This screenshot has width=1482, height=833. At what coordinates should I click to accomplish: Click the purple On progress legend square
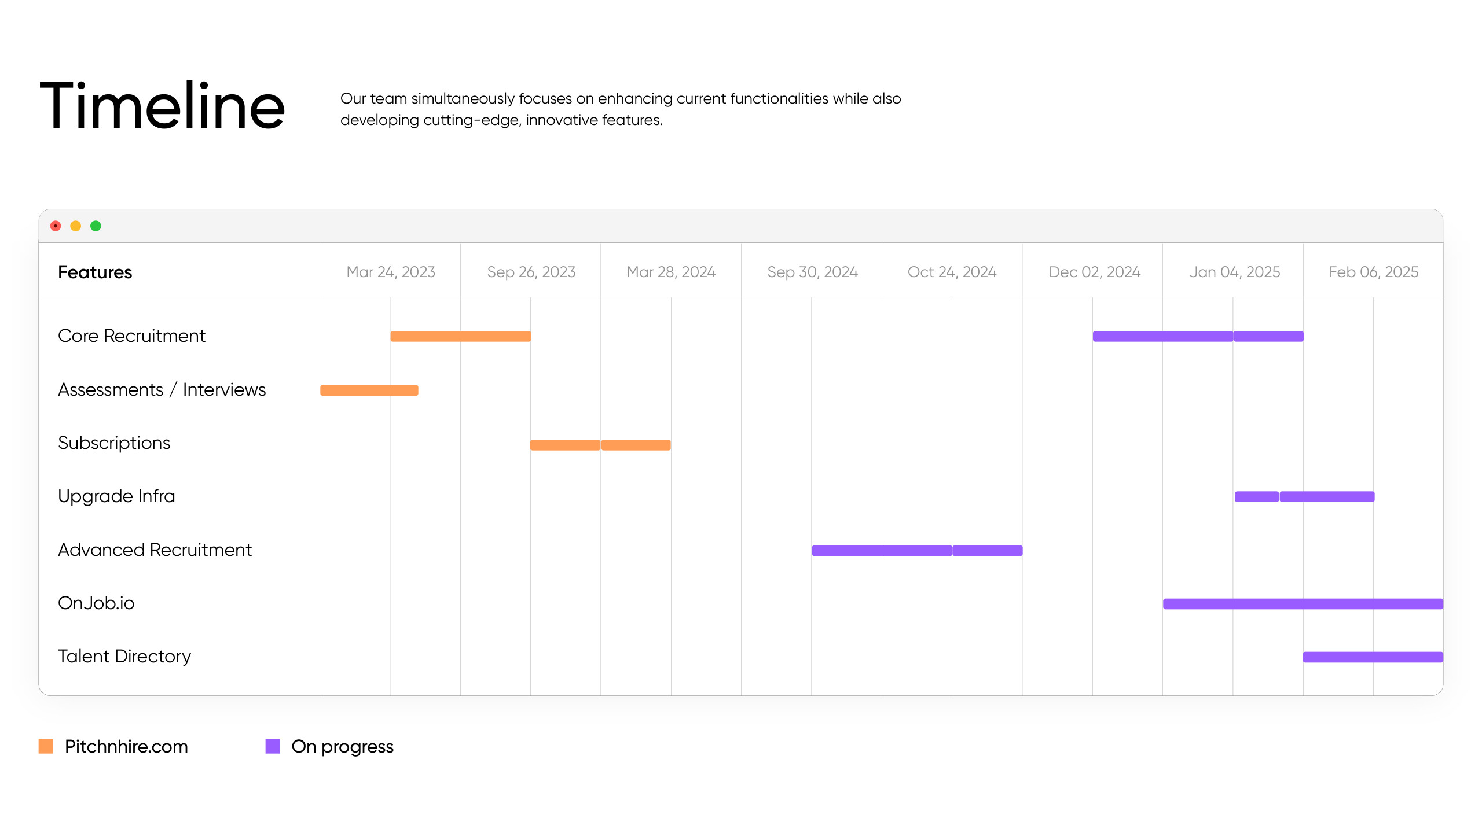(x=273, y=746)
